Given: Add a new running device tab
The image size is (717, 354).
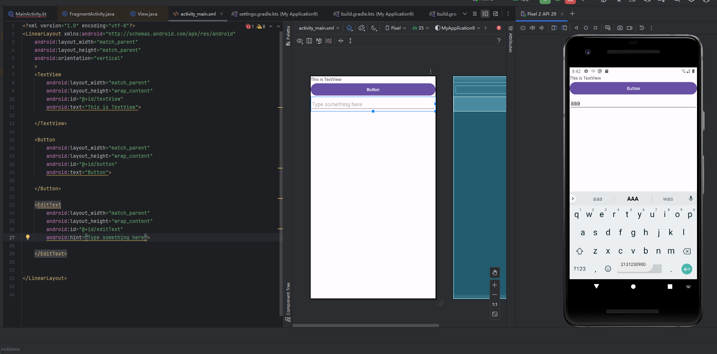Looking at the screenshot, I should pyautogui.click(x=572, y=14).
